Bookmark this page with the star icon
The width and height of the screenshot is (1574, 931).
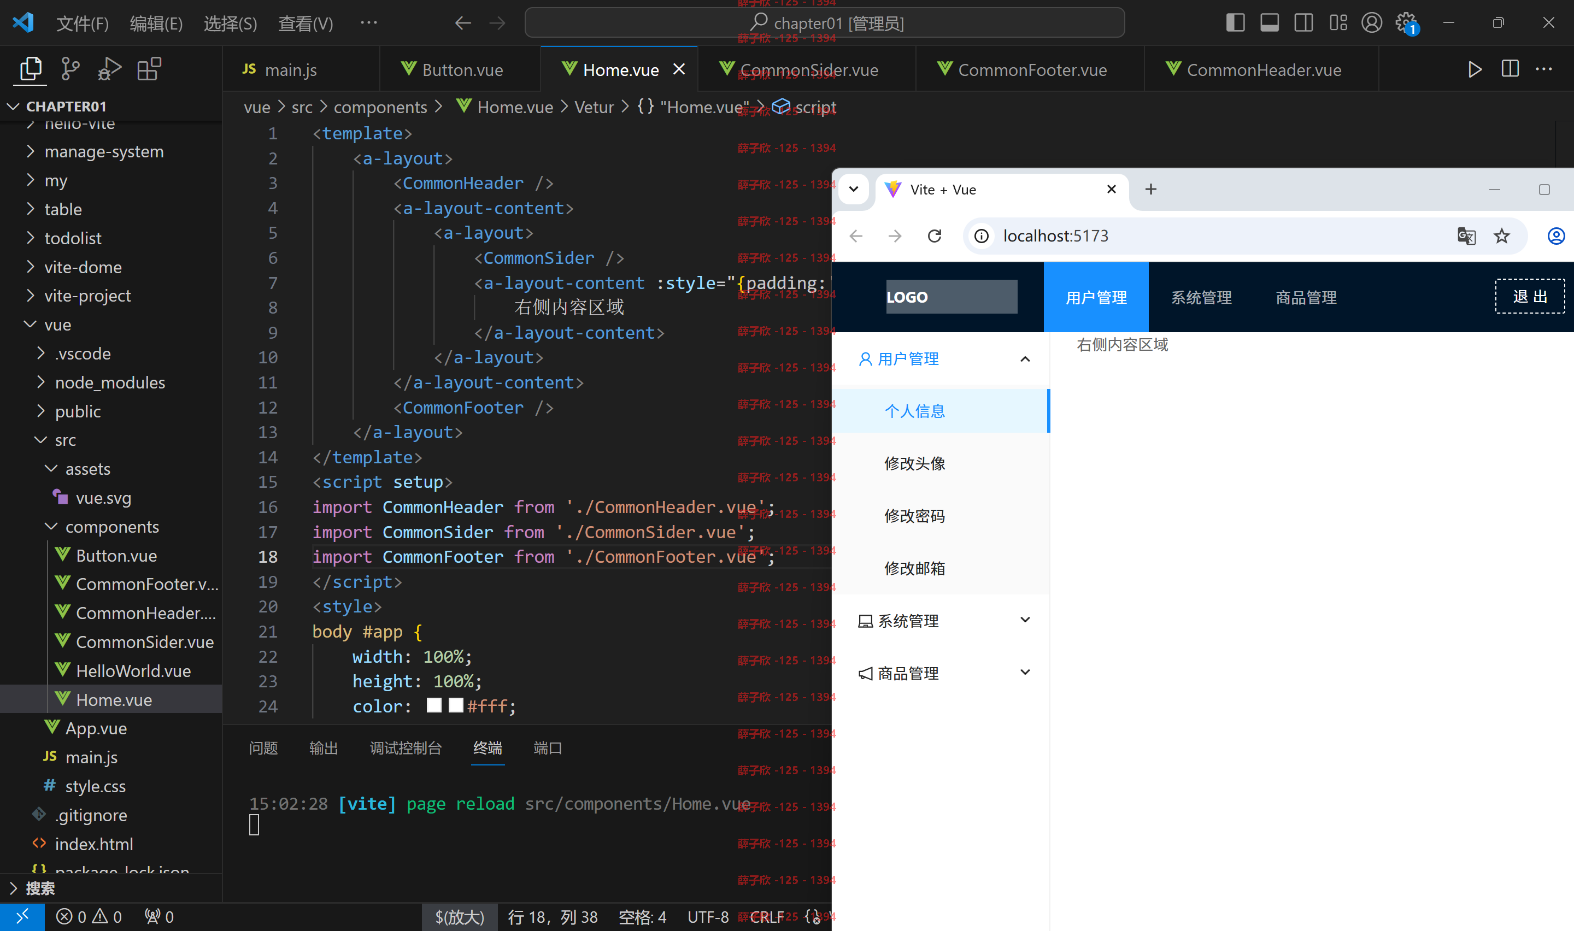1502,236
